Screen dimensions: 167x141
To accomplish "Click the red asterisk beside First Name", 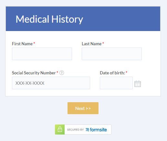I will (x=34, y=43).
